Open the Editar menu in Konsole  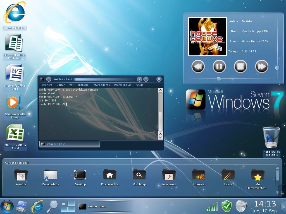click(x=61, y=85)
